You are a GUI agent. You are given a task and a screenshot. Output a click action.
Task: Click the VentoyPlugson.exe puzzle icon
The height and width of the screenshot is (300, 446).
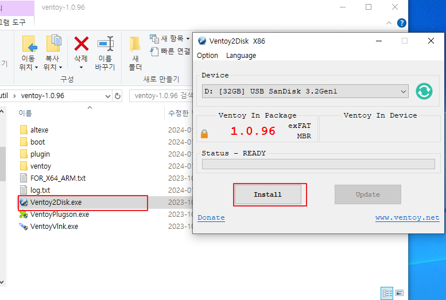[24, 215]
